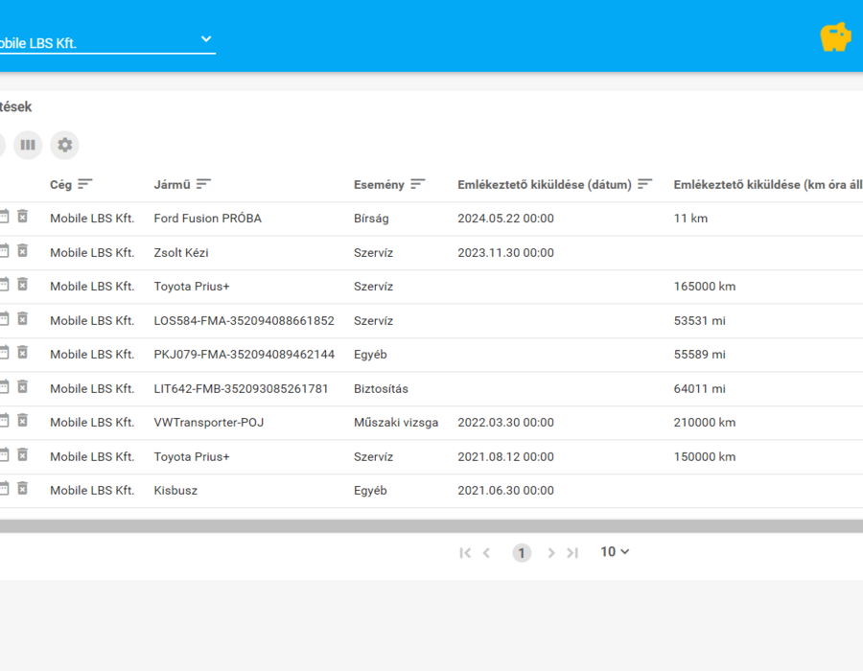Open the column chooser icon
The height and width of the screenshot is (671, 863).
(x=28, y=145)
